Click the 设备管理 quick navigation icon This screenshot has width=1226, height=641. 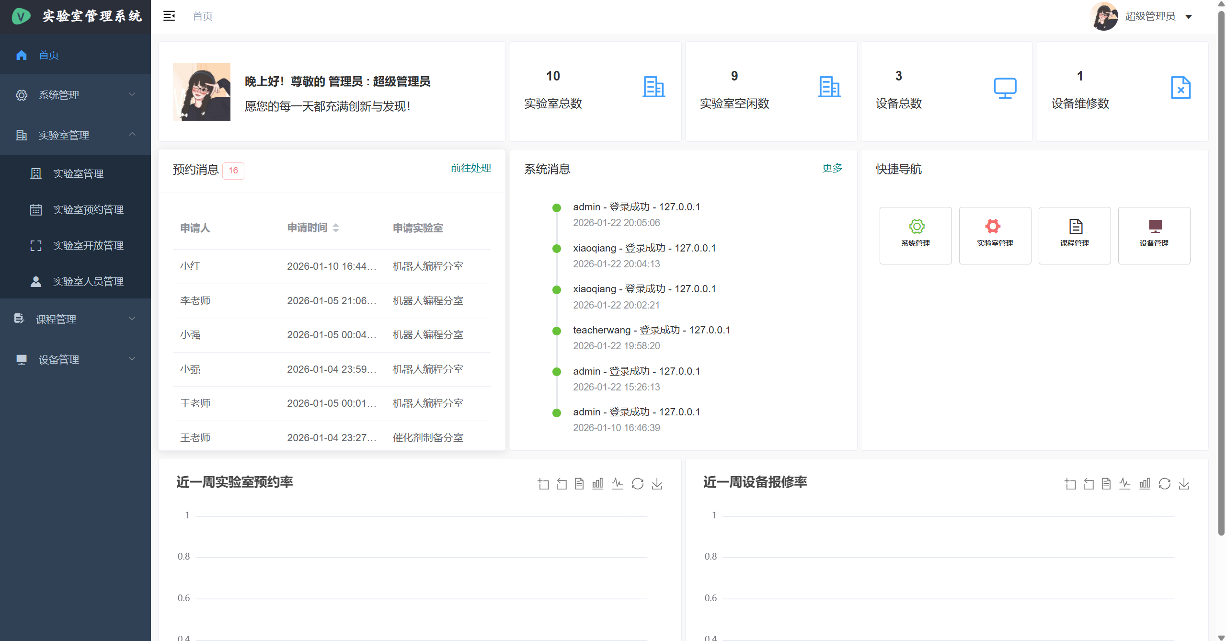(1154, 235)
